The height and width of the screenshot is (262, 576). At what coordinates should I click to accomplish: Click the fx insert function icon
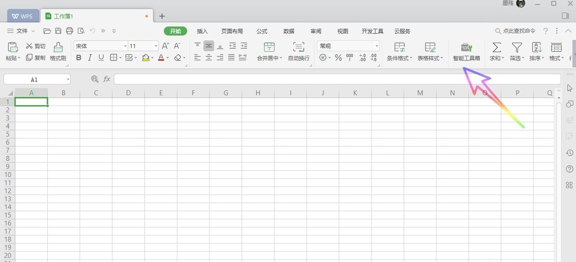[x=107, y=79]
